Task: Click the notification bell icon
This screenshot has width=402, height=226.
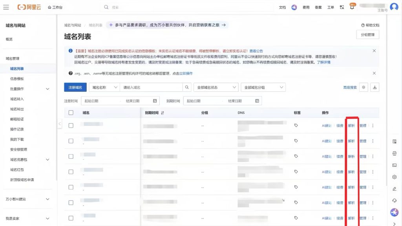Action: point(352,7)
